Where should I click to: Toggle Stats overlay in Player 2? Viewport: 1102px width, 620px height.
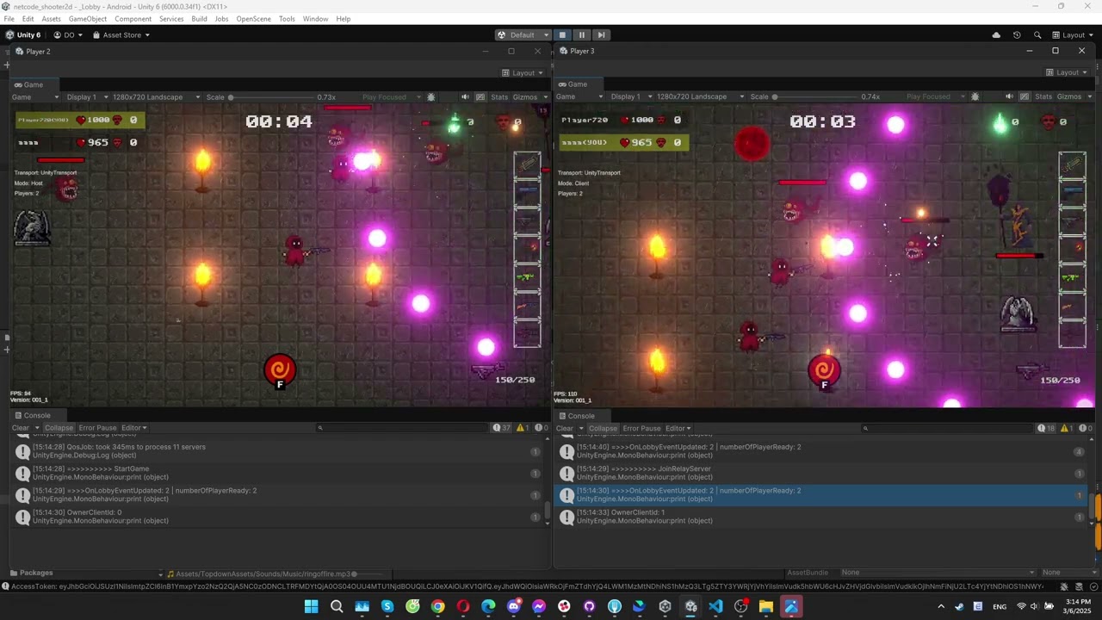point(499,97)
